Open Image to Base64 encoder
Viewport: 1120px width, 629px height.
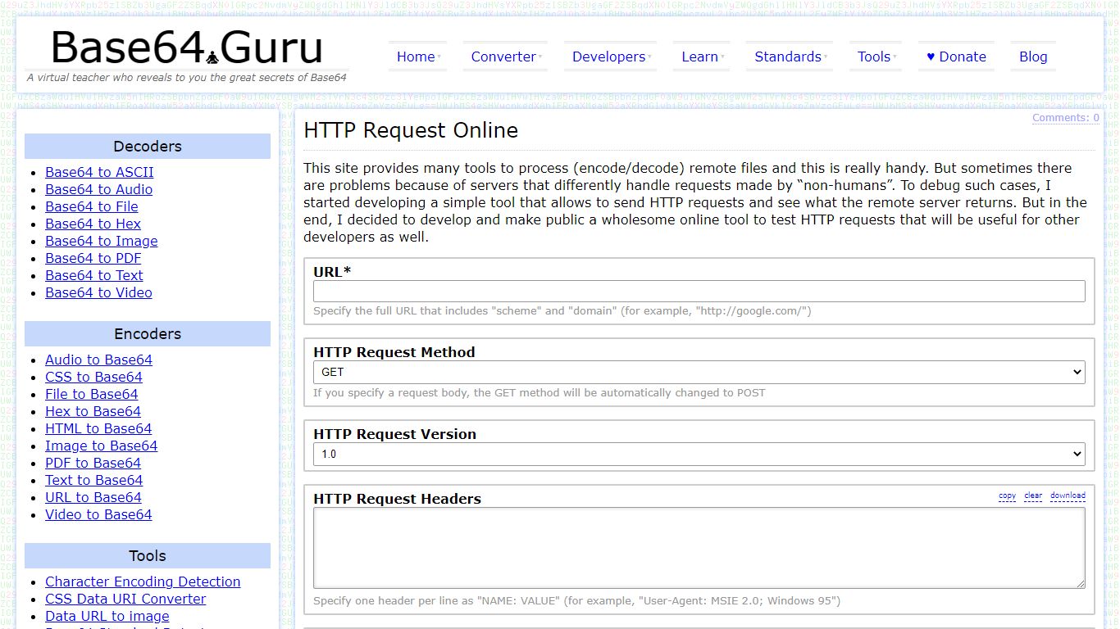[x=101, y=446]
